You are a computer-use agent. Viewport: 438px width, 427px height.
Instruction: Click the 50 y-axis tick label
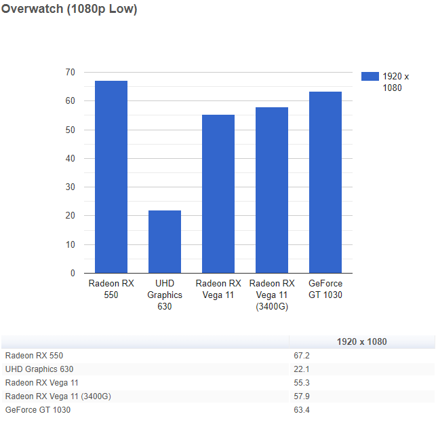click(71, 130)
